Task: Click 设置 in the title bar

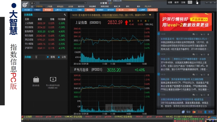Action: click(x=170, y=2)
